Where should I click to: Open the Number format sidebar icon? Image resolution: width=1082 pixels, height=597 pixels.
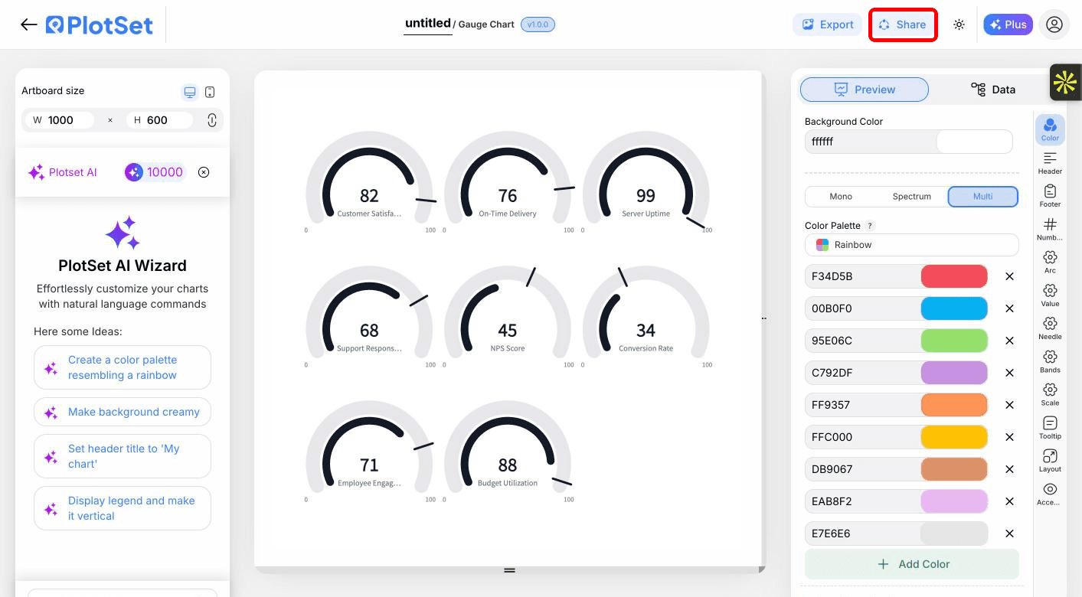pyautogui.click(x=1050, y=228)
